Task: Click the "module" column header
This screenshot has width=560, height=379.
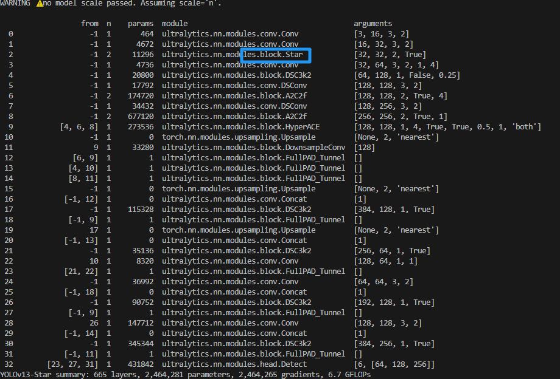Action: (x=175, y=24)
